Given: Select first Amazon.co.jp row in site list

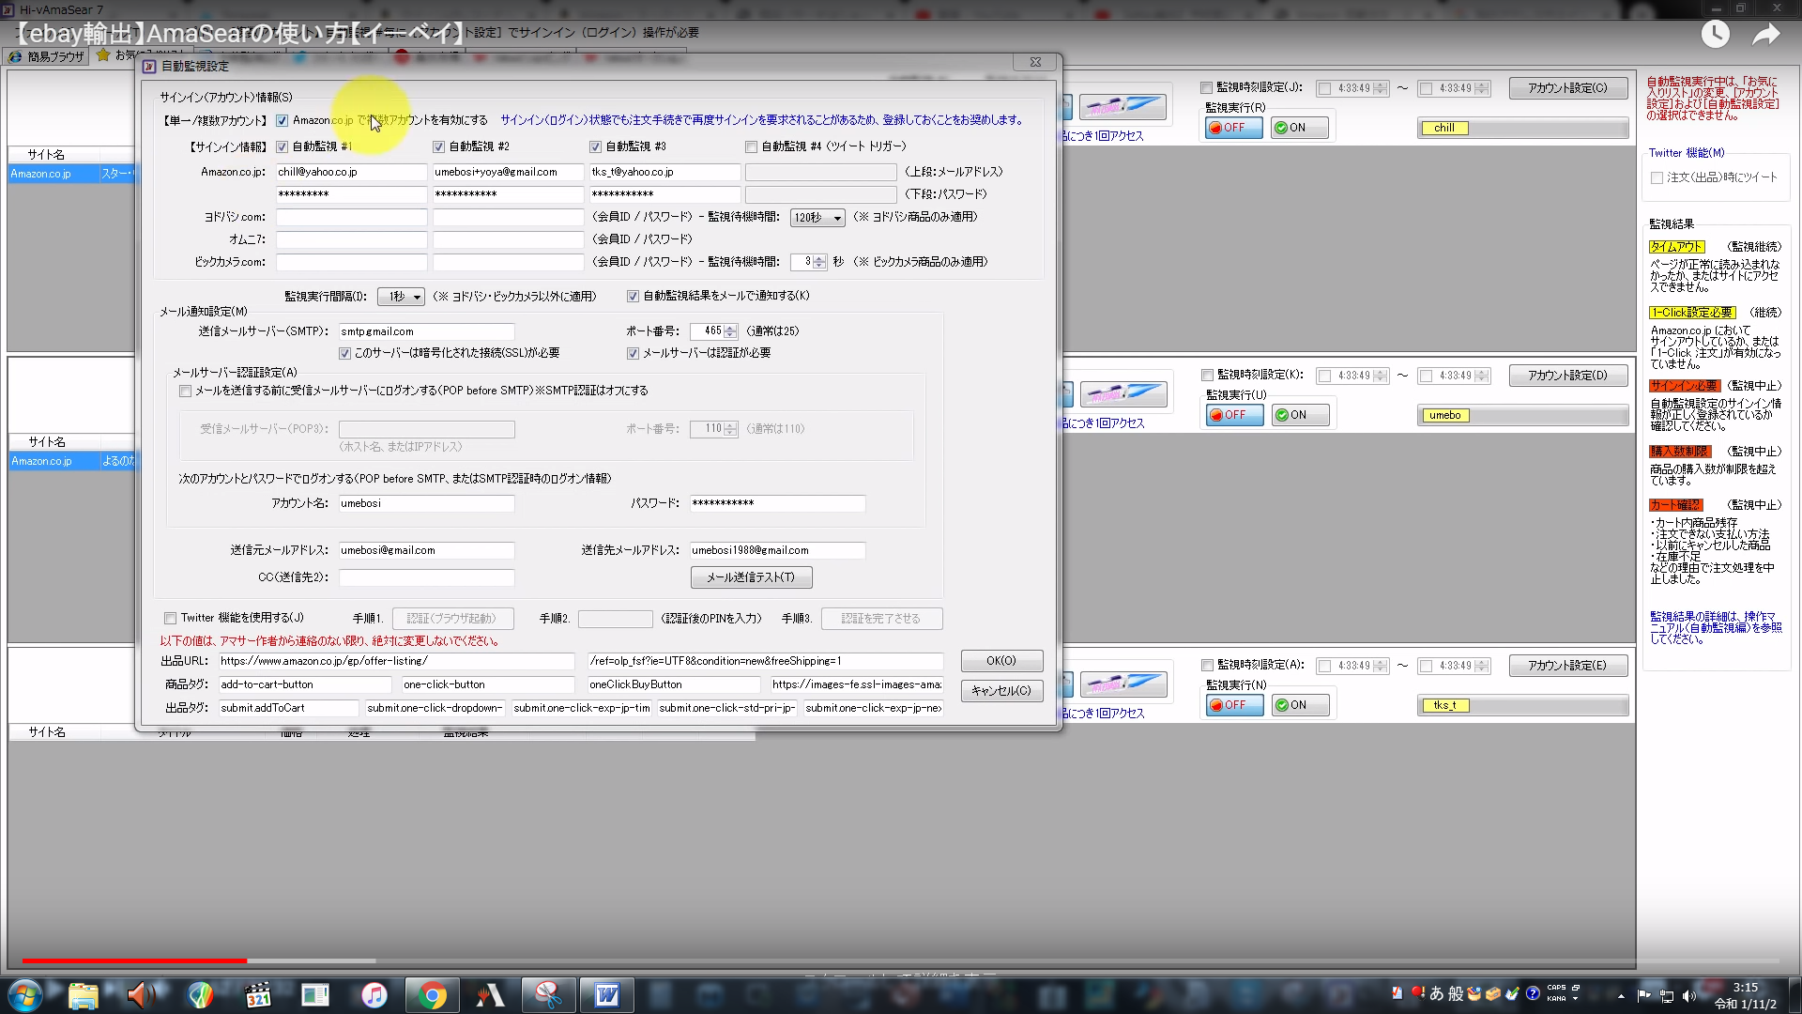Looking at the screenshot, I should coord(72,174).
